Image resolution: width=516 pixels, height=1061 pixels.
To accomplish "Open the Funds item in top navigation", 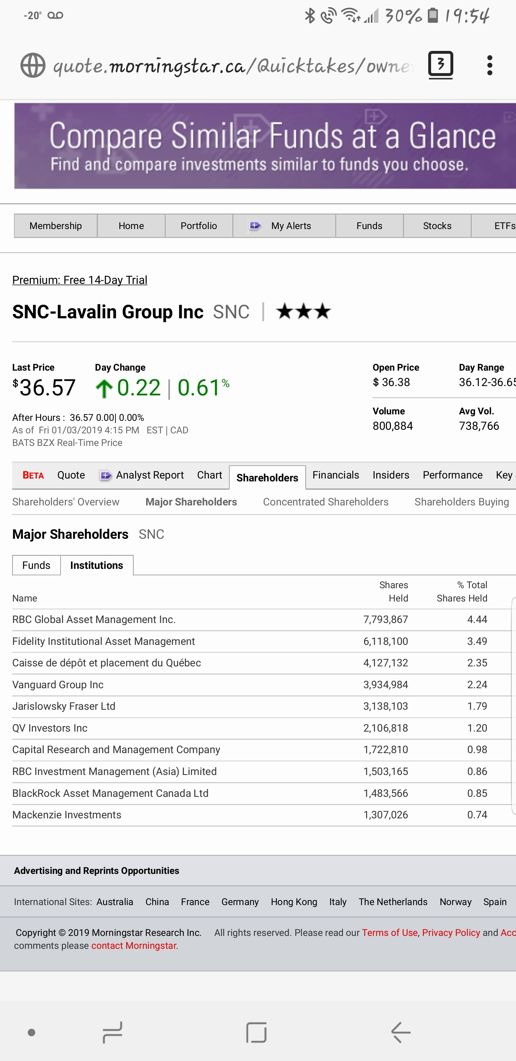I will click(x=369, y=226).
